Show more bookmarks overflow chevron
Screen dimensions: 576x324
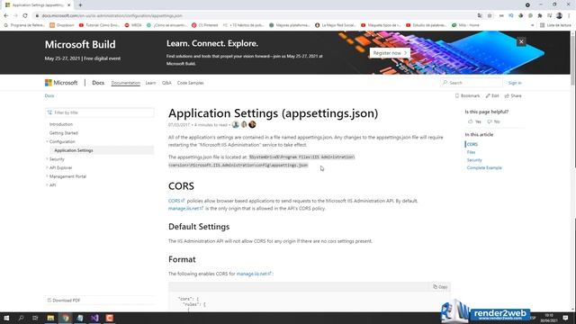[532, 25]
